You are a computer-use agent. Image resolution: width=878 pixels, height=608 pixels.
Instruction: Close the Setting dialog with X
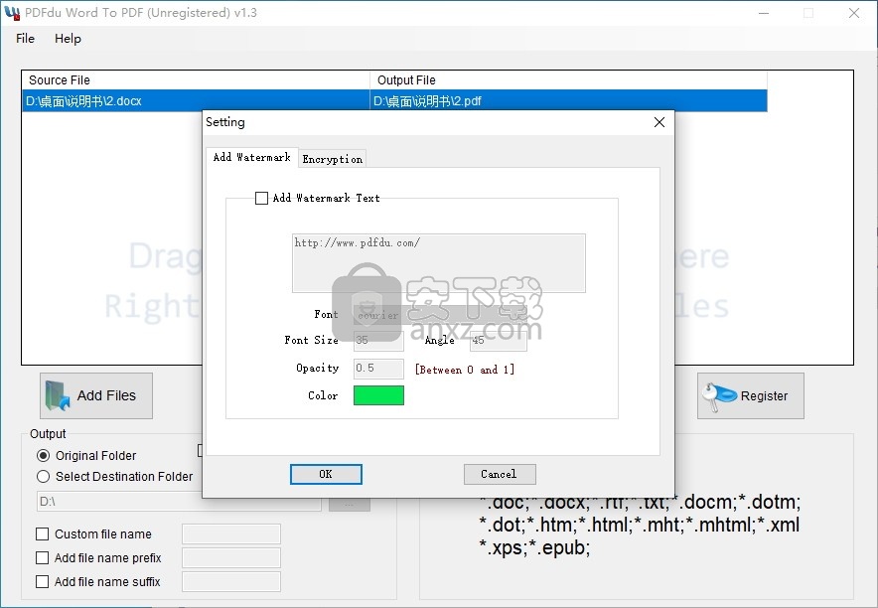(x=659, y=122)
